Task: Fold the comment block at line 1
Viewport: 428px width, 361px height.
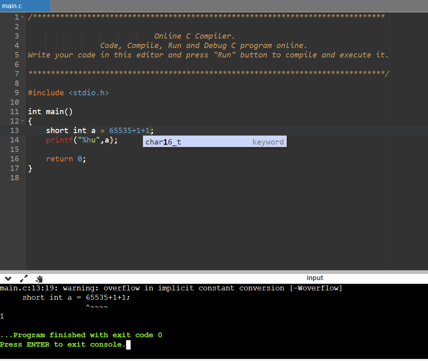Action: click(23, 17)
